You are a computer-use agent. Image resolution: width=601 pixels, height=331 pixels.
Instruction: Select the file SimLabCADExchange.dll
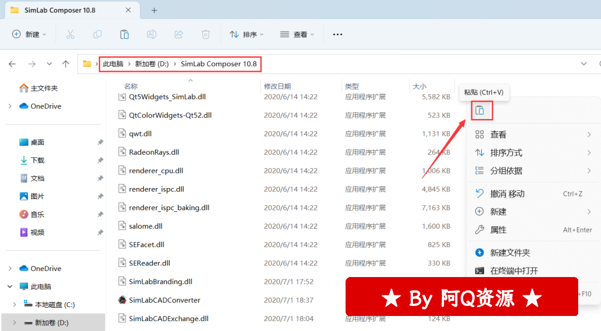tap(169, 318)
